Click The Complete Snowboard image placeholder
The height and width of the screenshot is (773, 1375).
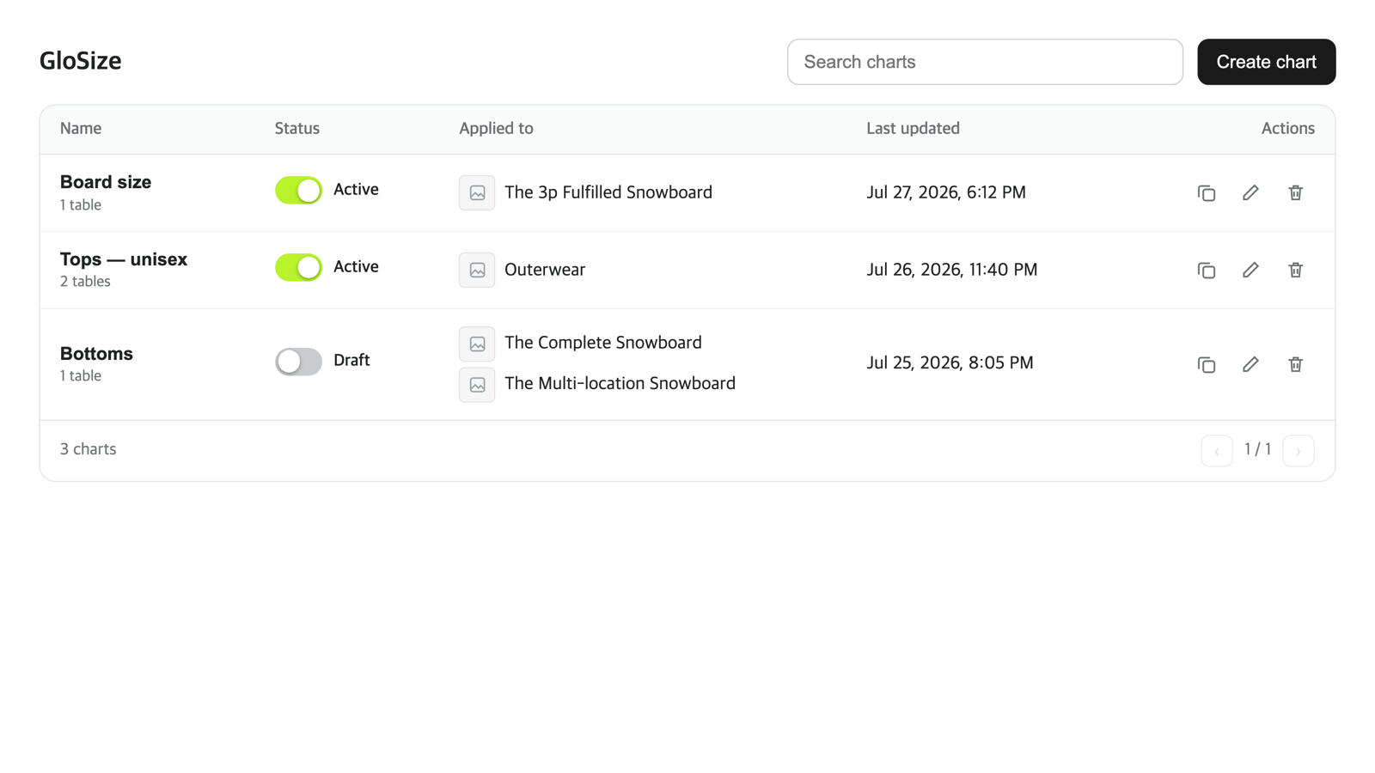(x=477, y=344)
